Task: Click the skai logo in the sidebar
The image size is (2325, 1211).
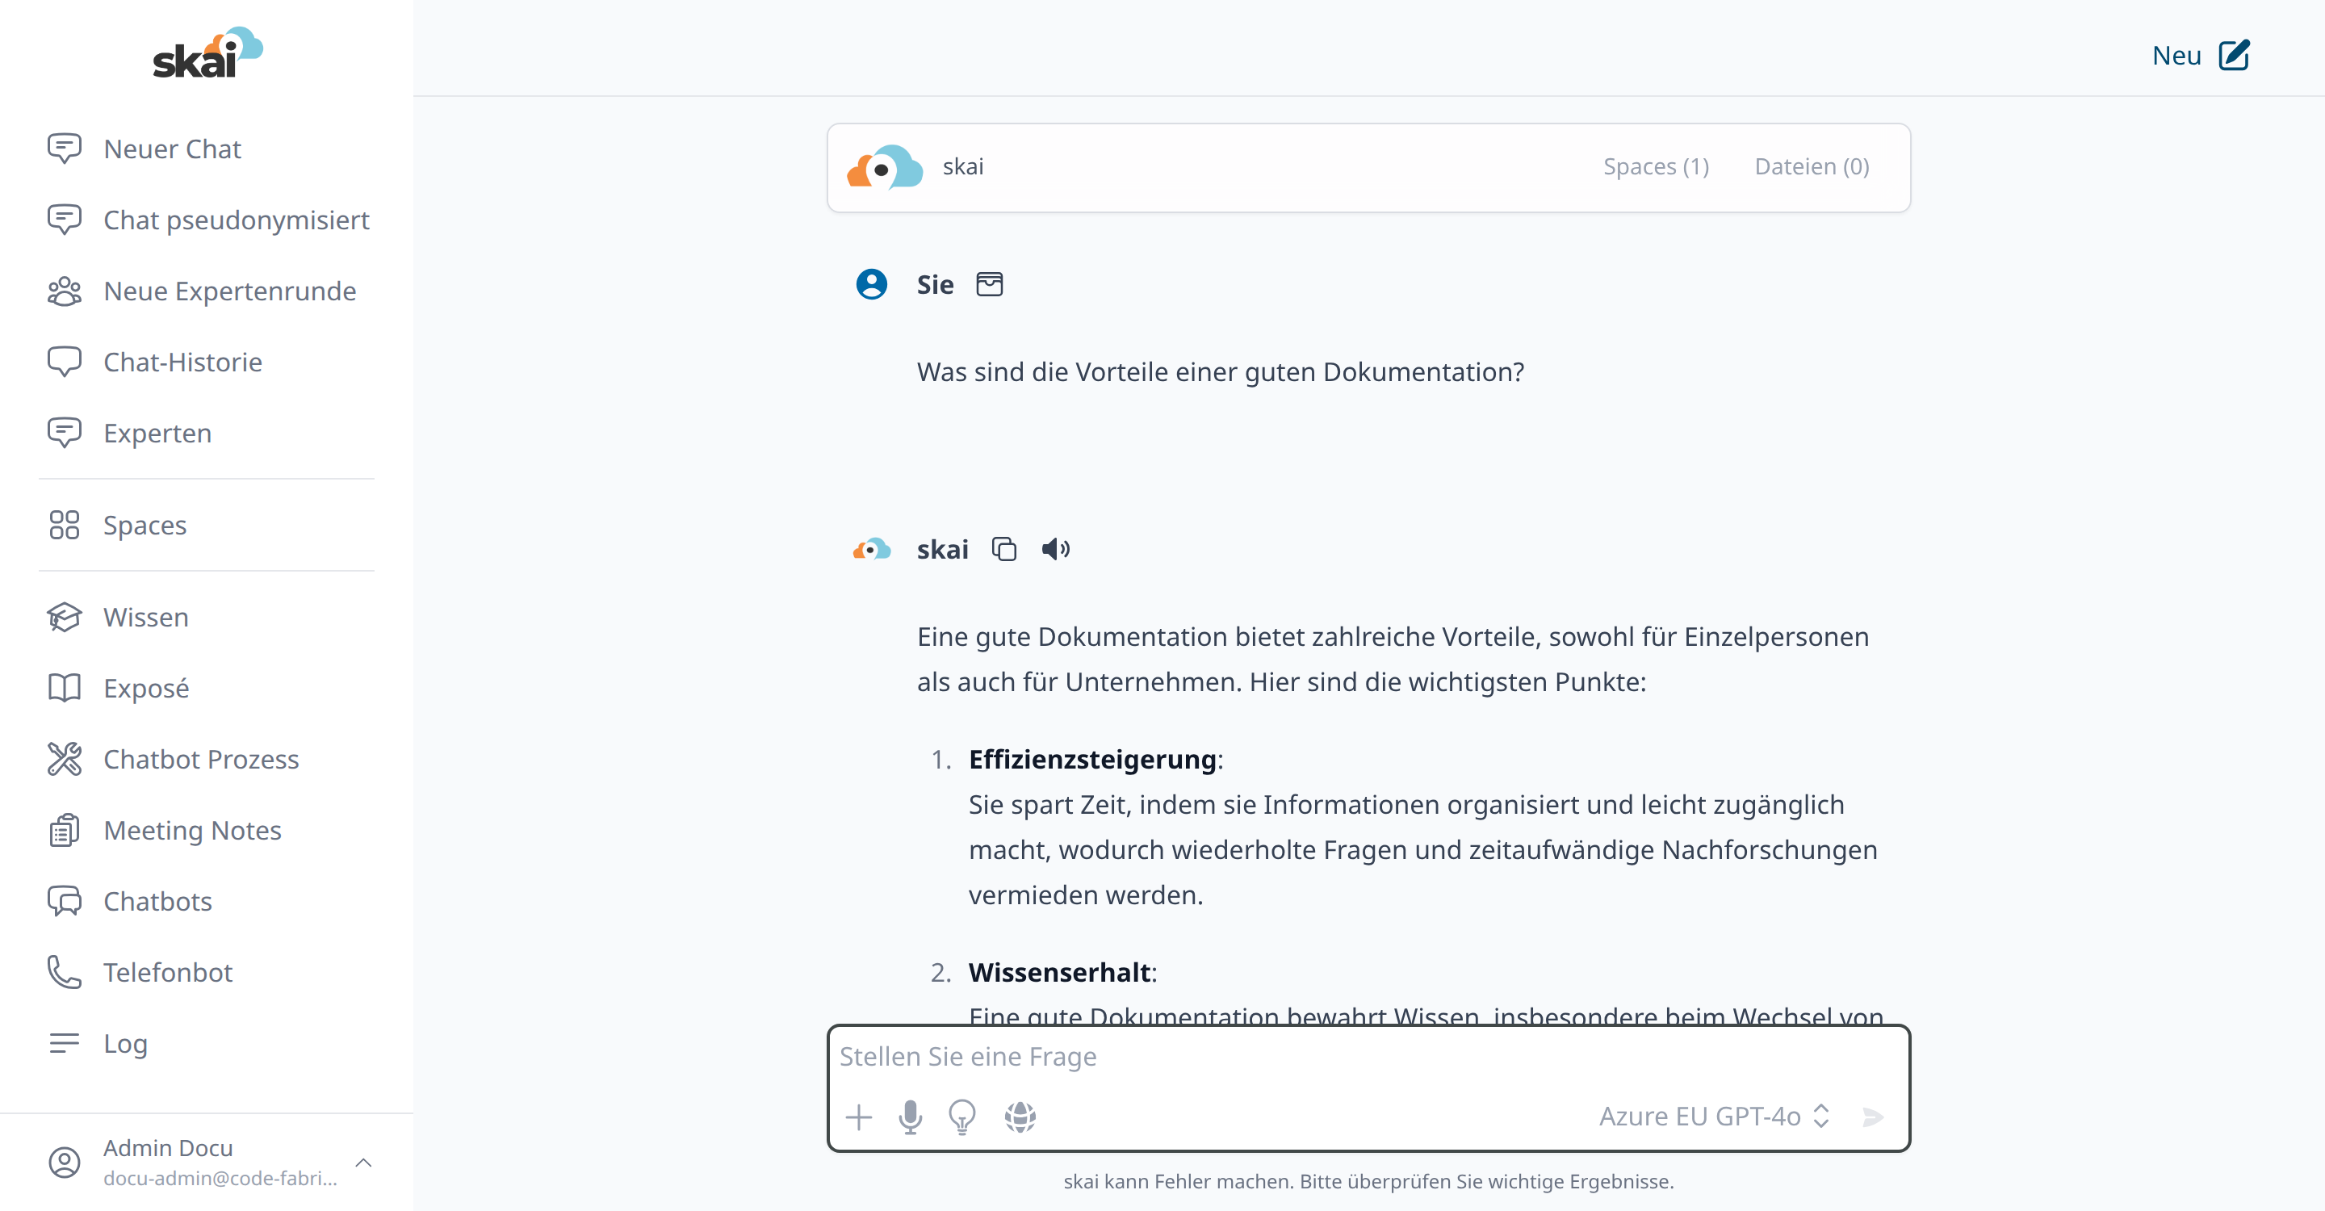Action: [x=207, y=52]
